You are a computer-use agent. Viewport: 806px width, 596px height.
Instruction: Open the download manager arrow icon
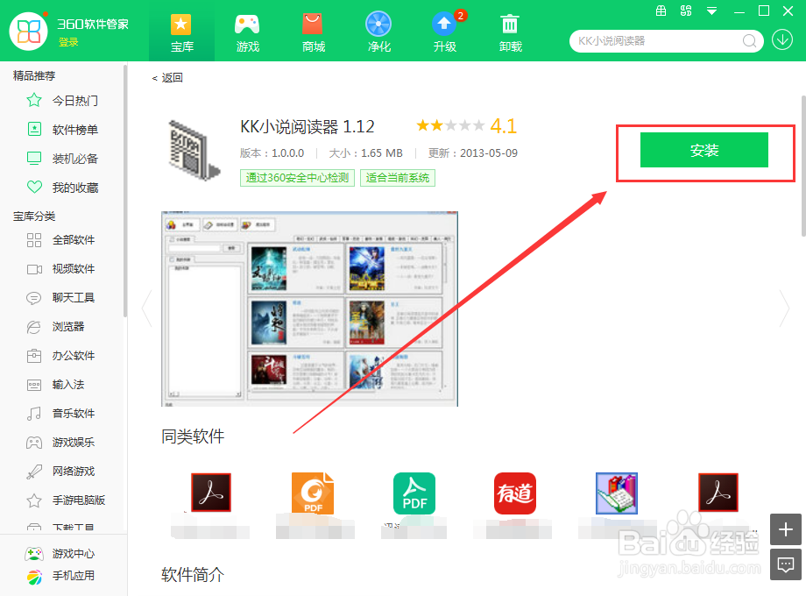point(782,39)
